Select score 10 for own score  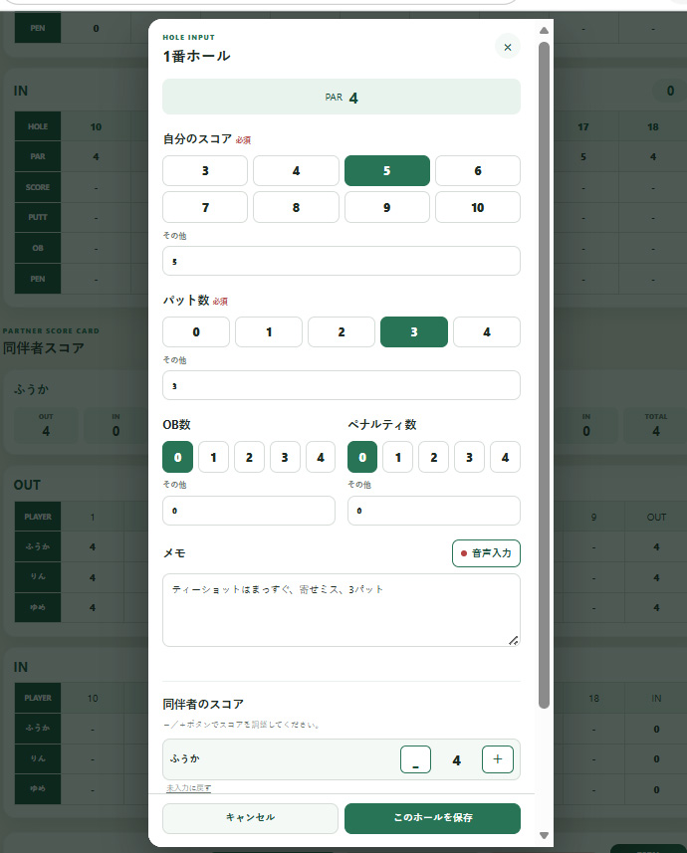coord(478,207)
